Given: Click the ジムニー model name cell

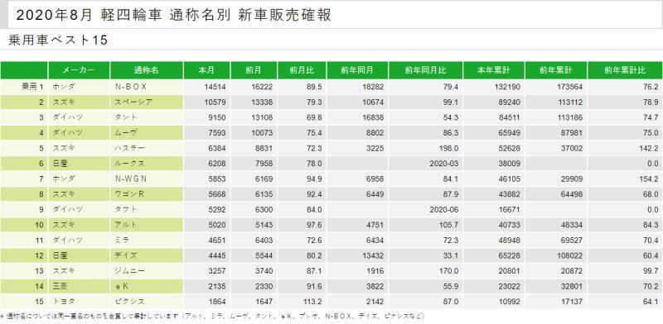Looking at the screenshot, I should [x=147, y=271].
